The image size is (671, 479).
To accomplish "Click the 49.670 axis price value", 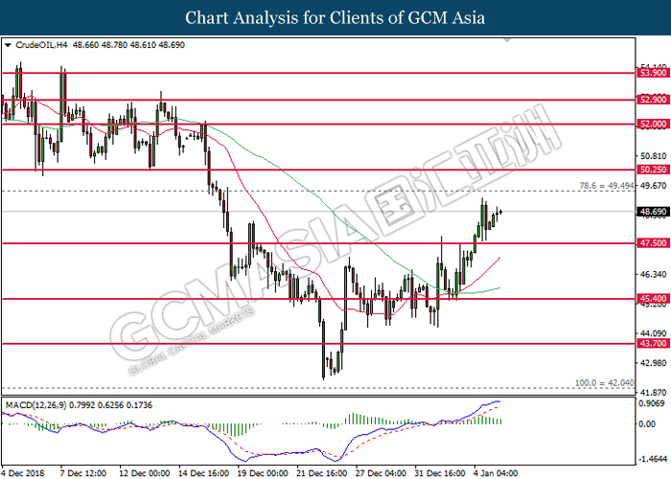I will point(653,186).
